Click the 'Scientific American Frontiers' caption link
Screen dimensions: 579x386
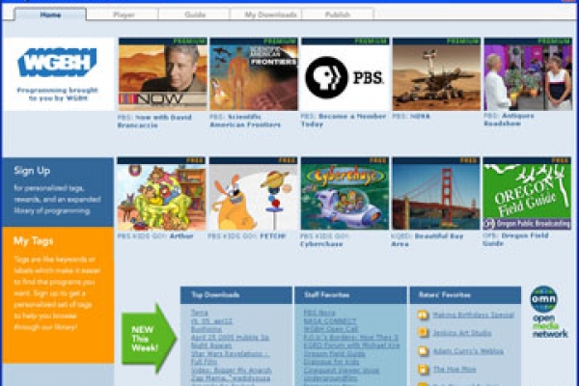(245, 121)
